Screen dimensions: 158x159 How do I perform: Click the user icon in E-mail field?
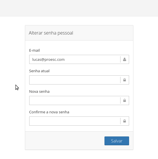coord(125,59)
